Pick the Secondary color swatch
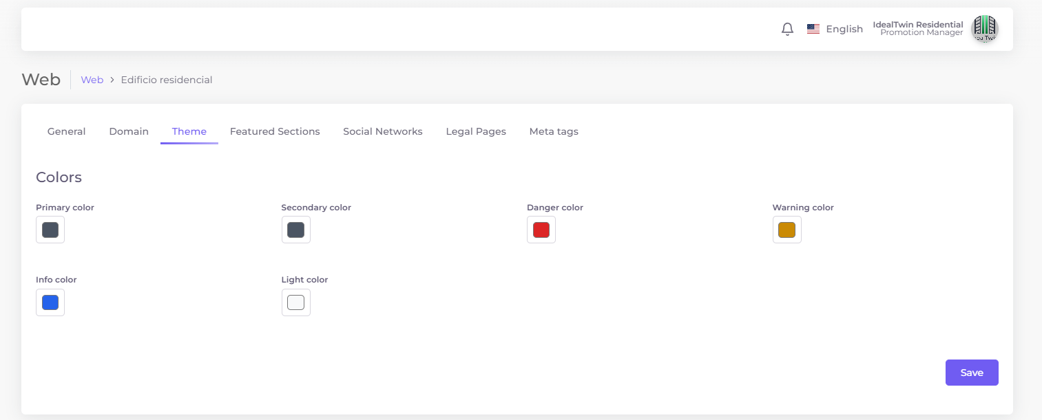Viewport: 1042px width, 420px height. coord(296,230)
